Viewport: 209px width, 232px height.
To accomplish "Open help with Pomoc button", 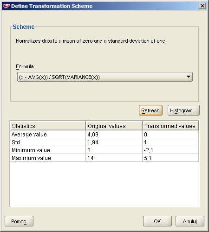I will pos(19,221).
